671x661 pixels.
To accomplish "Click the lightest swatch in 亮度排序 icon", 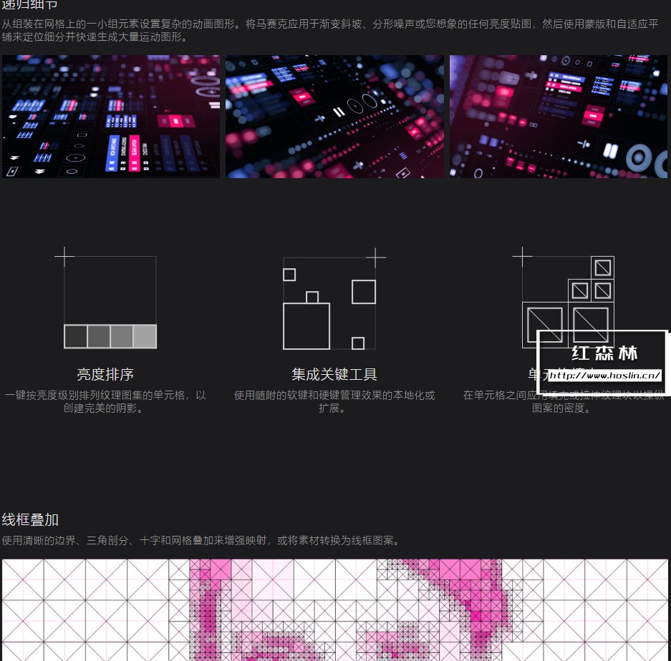I will point(145,336).
